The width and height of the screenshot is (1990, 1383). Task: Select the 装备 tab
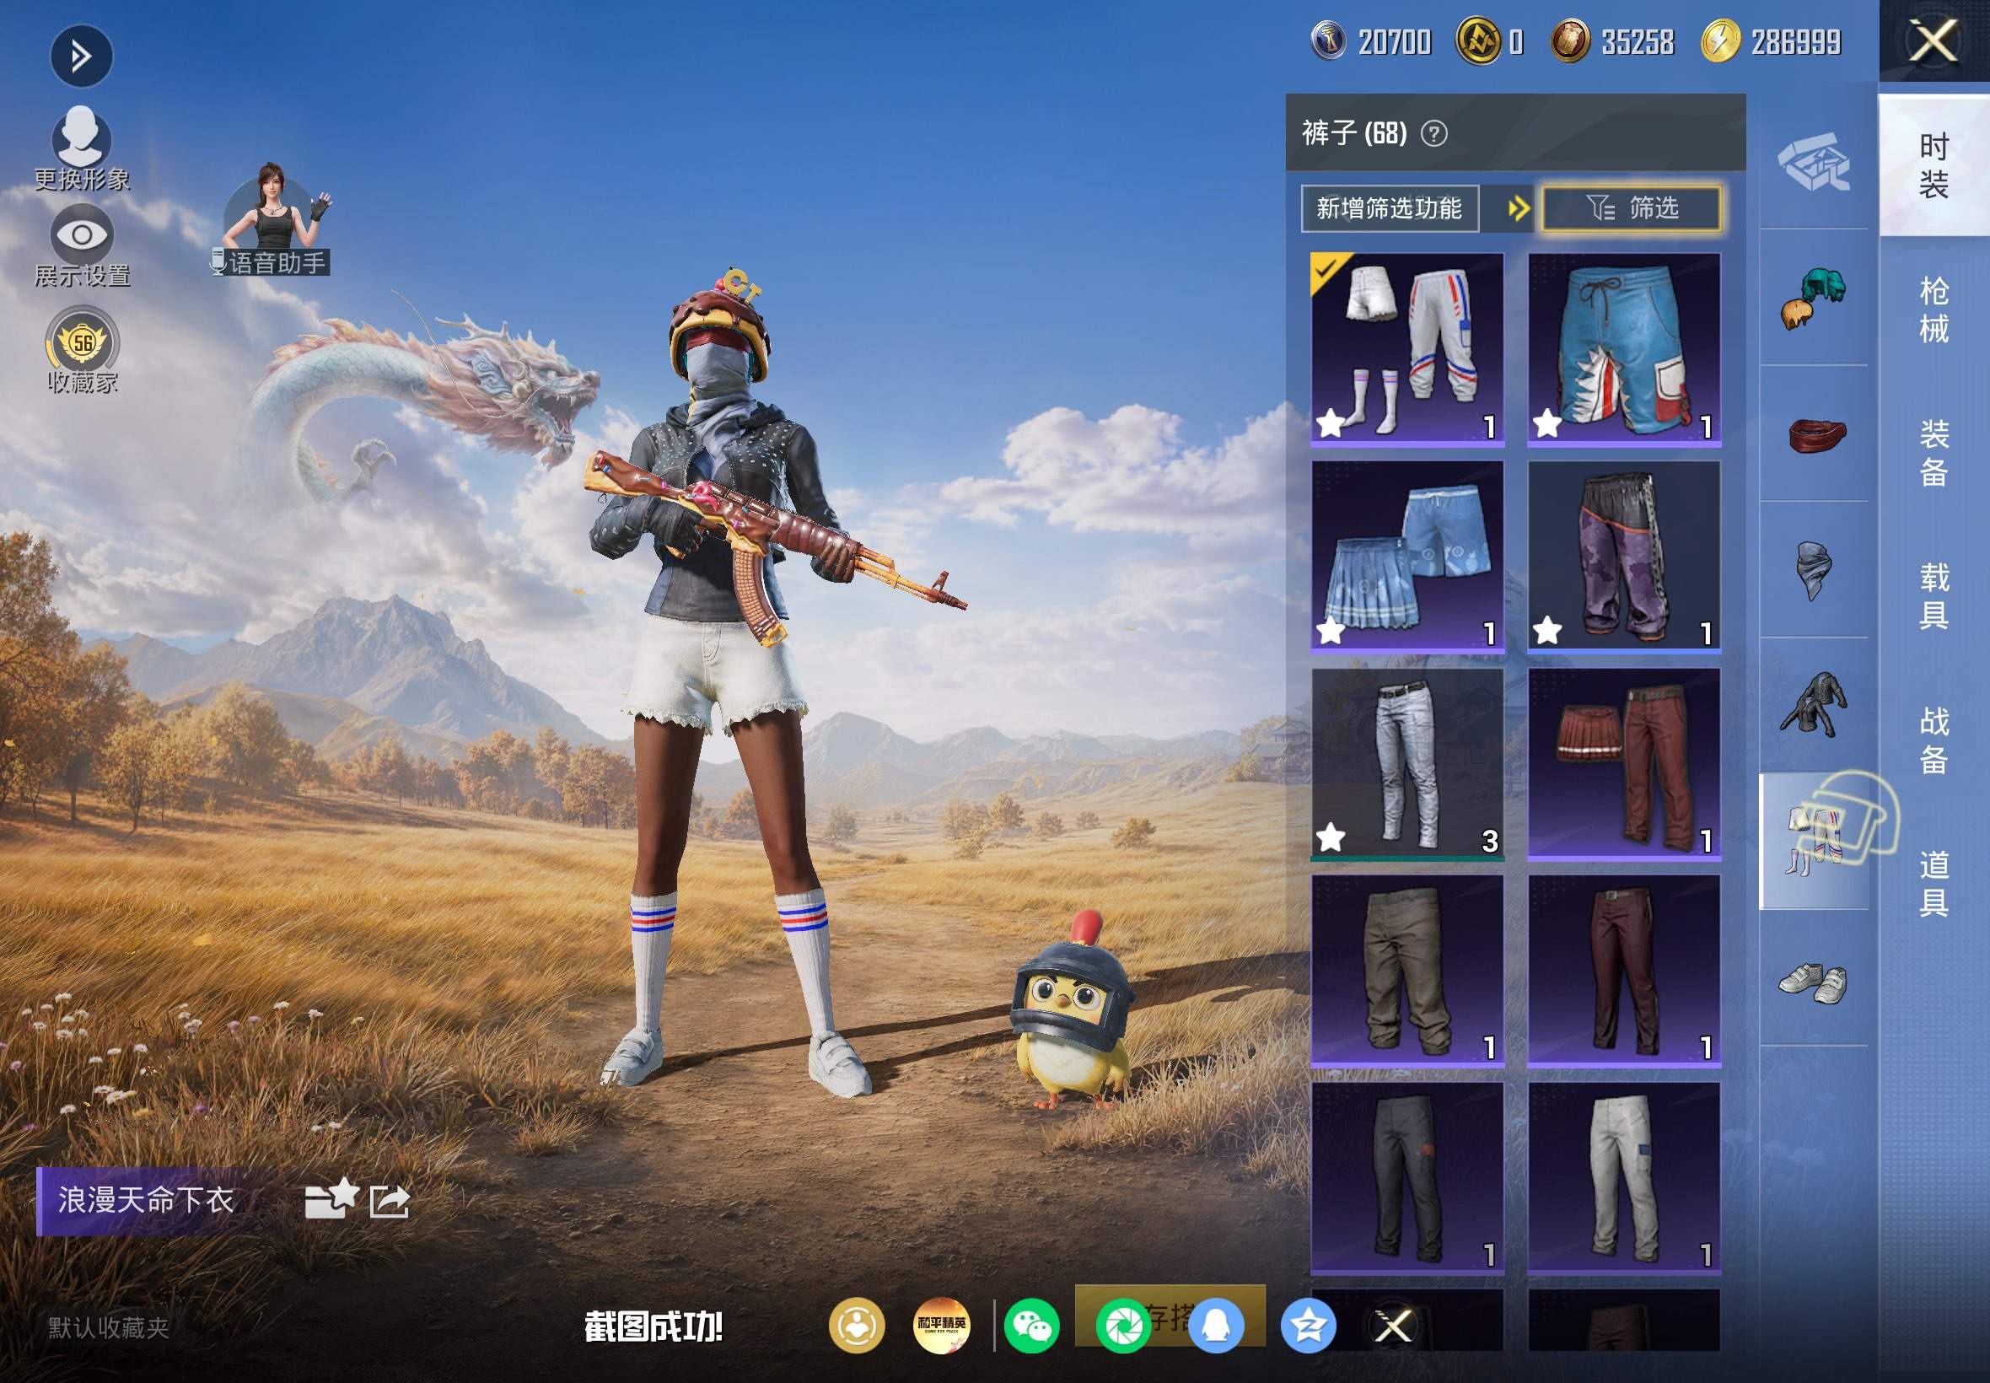point(1934,453)
